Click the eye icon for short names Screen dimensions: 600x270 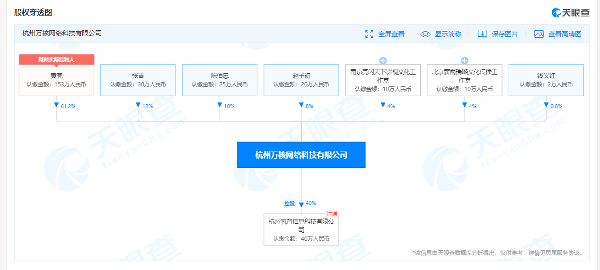(425, 34)
